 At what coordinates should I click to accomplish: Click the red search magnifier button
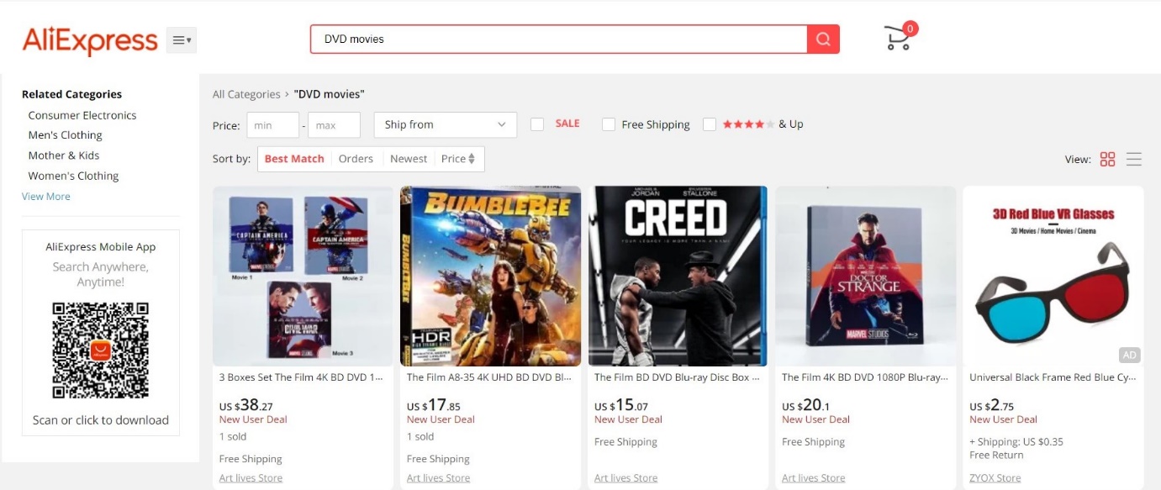tap(823, 40)
